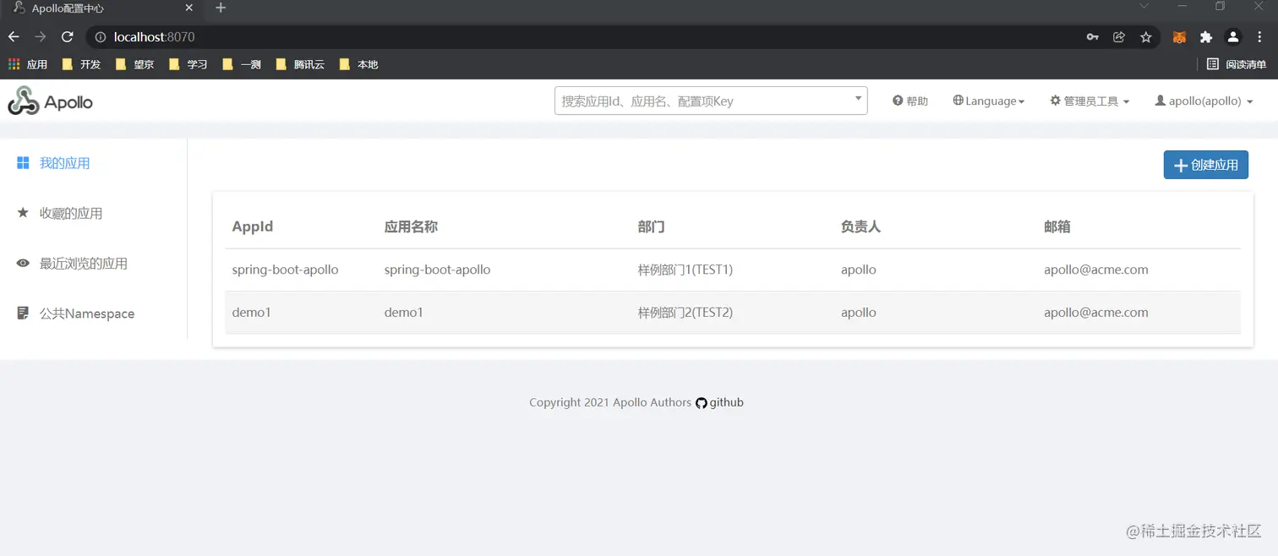Click apollo@acme.com in spring-boot-apollo row

(x=1095, y=270)
